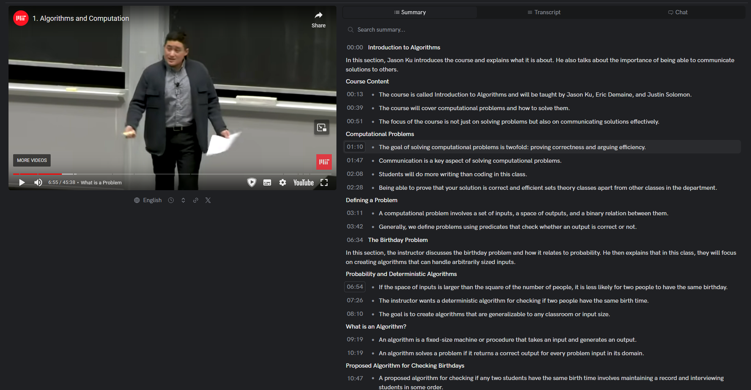Viewport: 751px width, 390px height.
Task: Open the video on YouTube via logo
Action: (303, 182)
